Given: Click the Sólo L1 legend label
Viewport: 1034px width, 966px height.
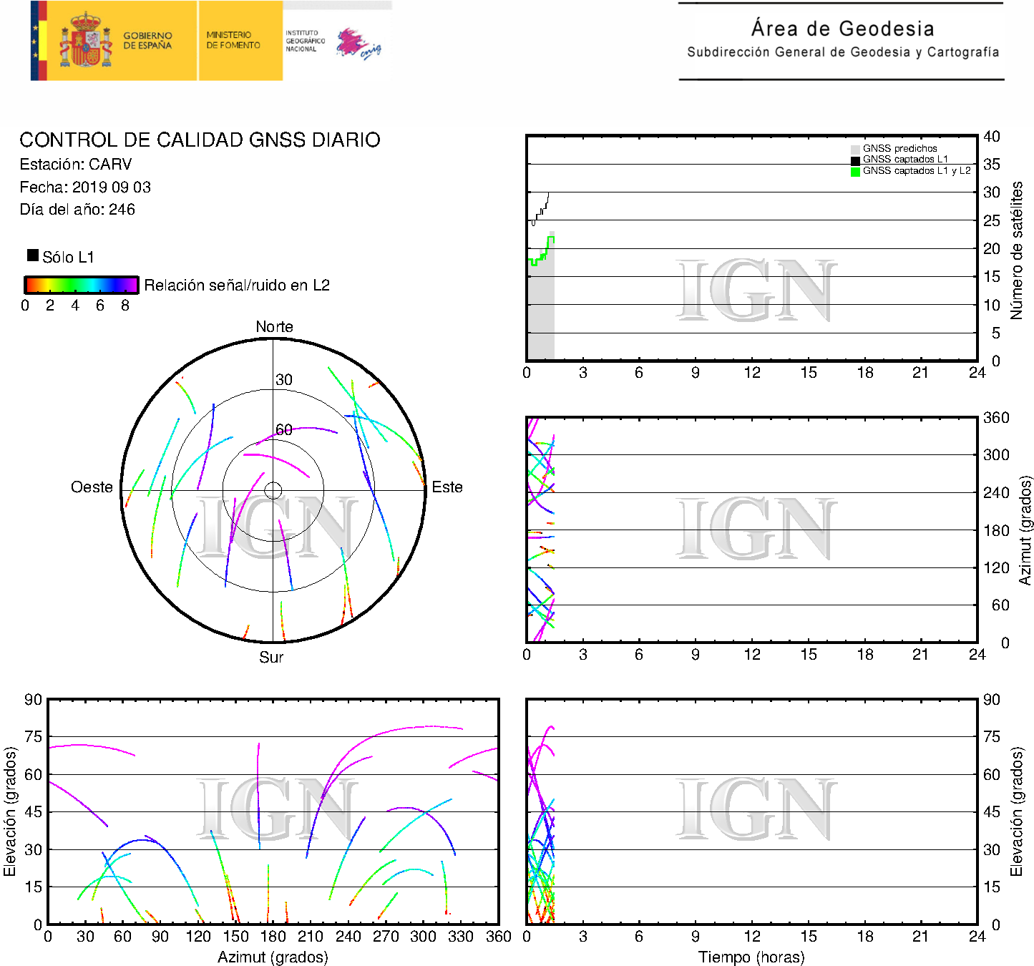Looking at the screenshot, I should pos(68,258).
